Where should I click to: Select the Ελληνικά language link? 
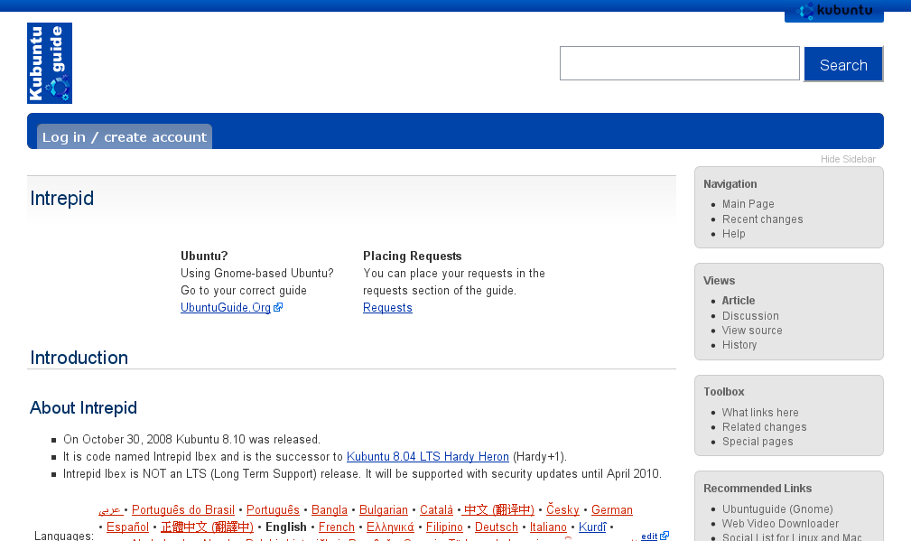click(x=390, y=527)
